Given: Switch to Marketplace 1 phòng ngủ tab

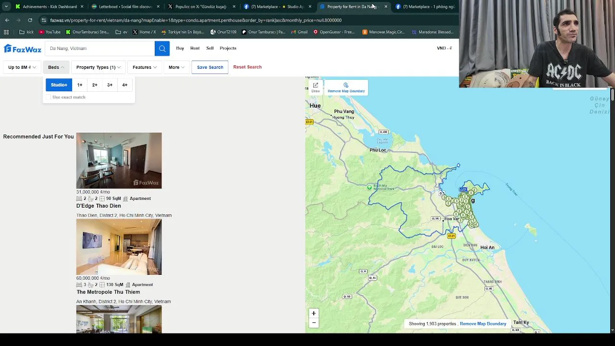Looking at the screenshot, I should (425, 7).
